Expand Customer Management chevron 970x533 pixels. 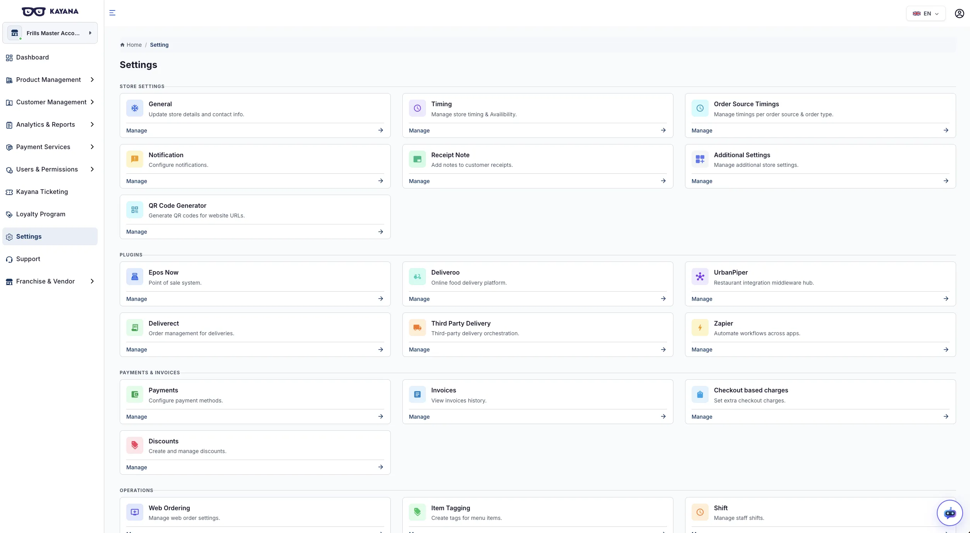click(x=92, y=102)
